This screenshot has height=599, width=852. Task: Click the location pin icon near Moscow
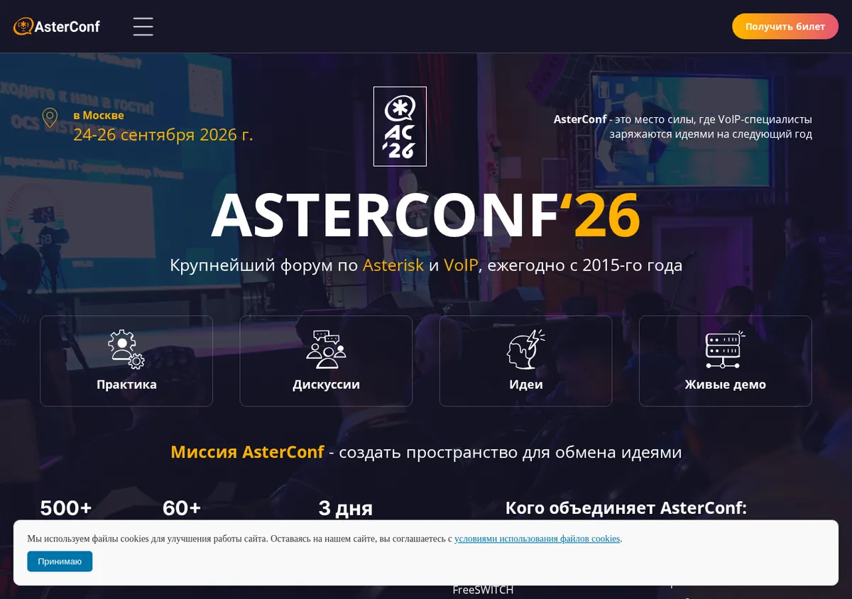point(50,118)
